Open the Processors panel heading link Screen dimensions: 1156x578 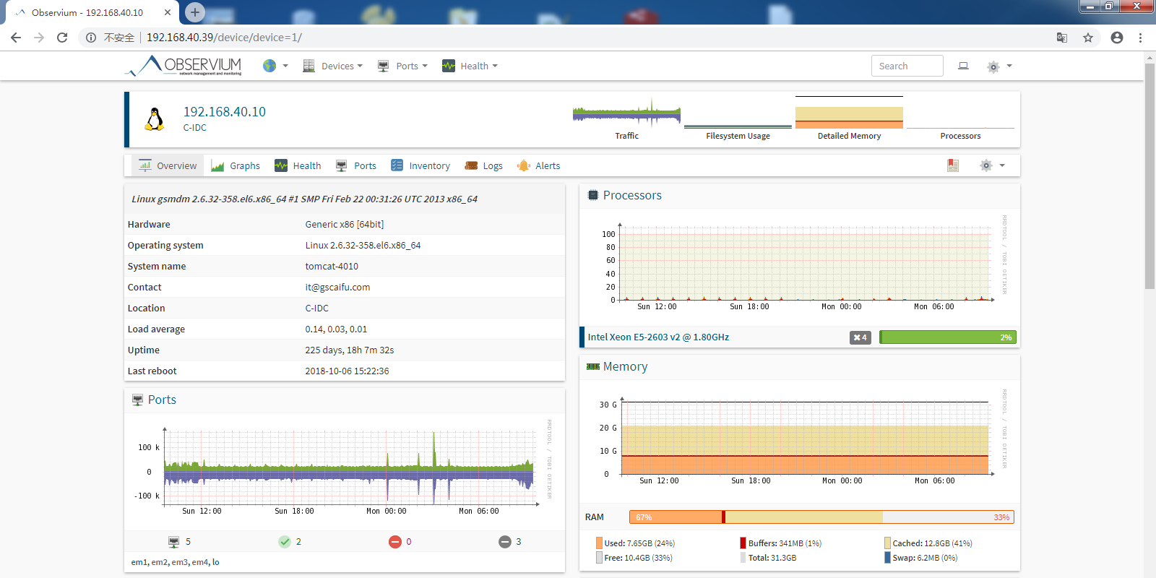pyautogui.click(x=632, y=195)
